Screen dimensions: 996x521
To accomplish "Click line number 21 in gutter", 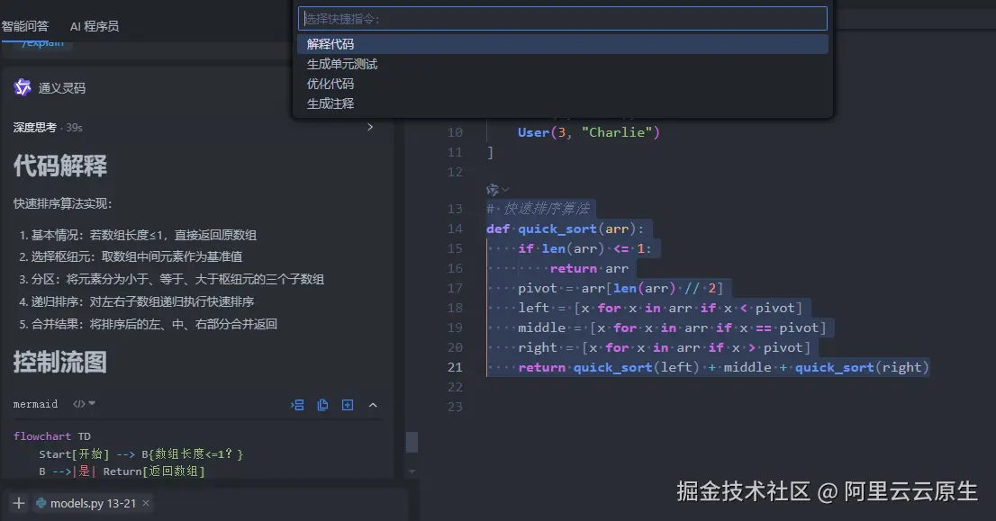I will (x=455, y=367).
